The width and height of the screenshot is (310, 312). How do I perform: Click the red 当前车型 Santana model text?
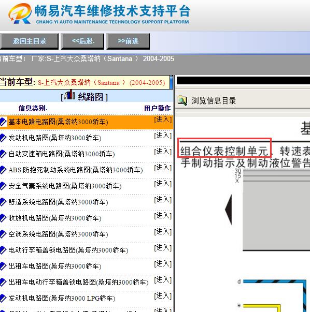[x=102, y=82]
